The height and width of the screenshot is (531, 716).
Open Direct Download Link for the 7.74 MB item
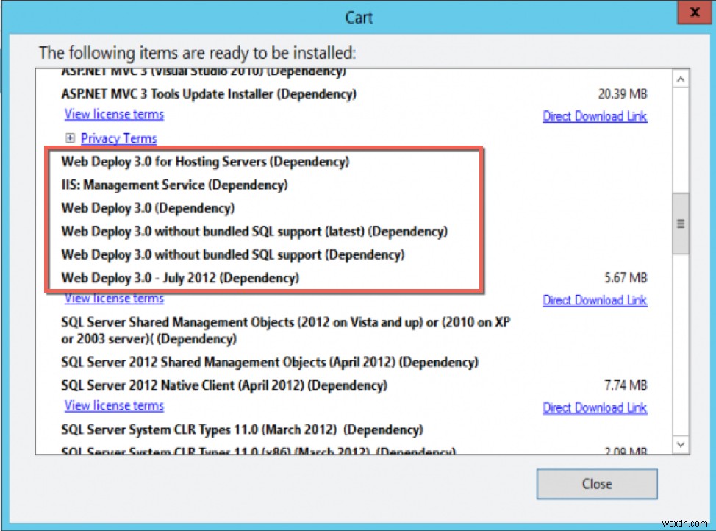[595, 407]
